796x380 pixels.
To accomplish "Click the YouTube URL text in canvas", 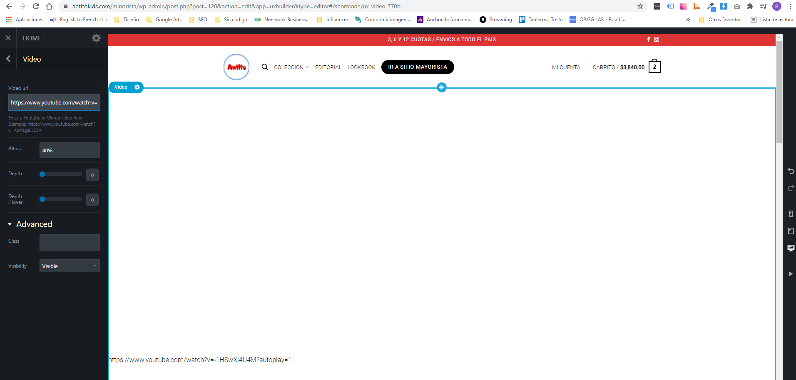I will (x=200, y=360).
